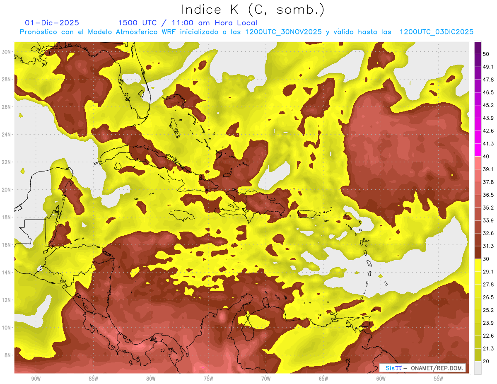This screenshot has height=384, width=497.
Task: Select the latitude axis label "10N"
Action: 7,328
